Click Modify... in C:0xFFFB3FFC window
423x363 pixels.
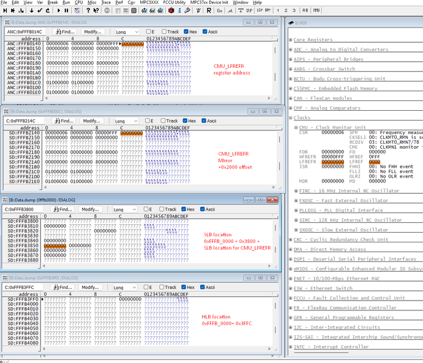click(90, 287)
